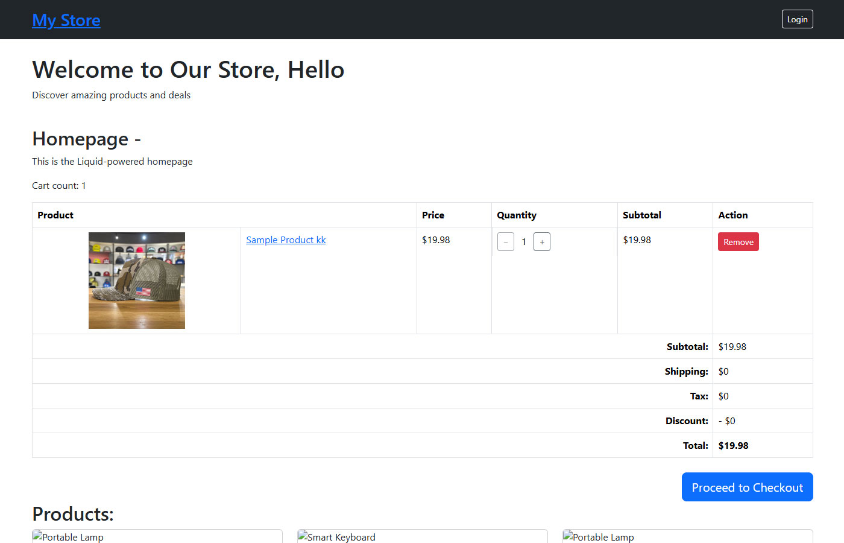844x543 pixels.
Task: Click the Action column header
Action: pos(732,215)
